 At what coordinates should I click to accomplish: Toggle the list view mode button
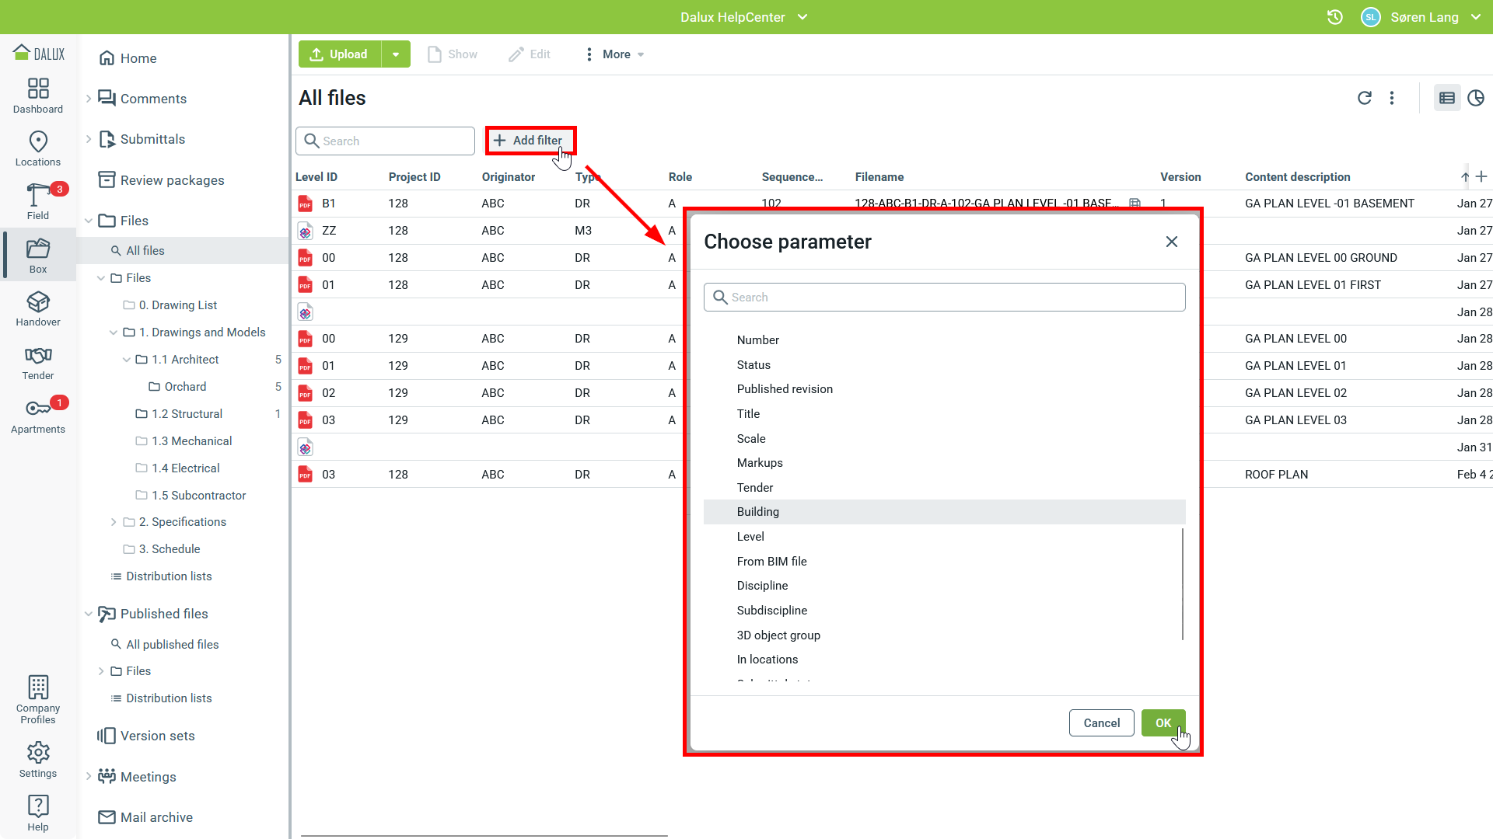(x=1446, y=98)
